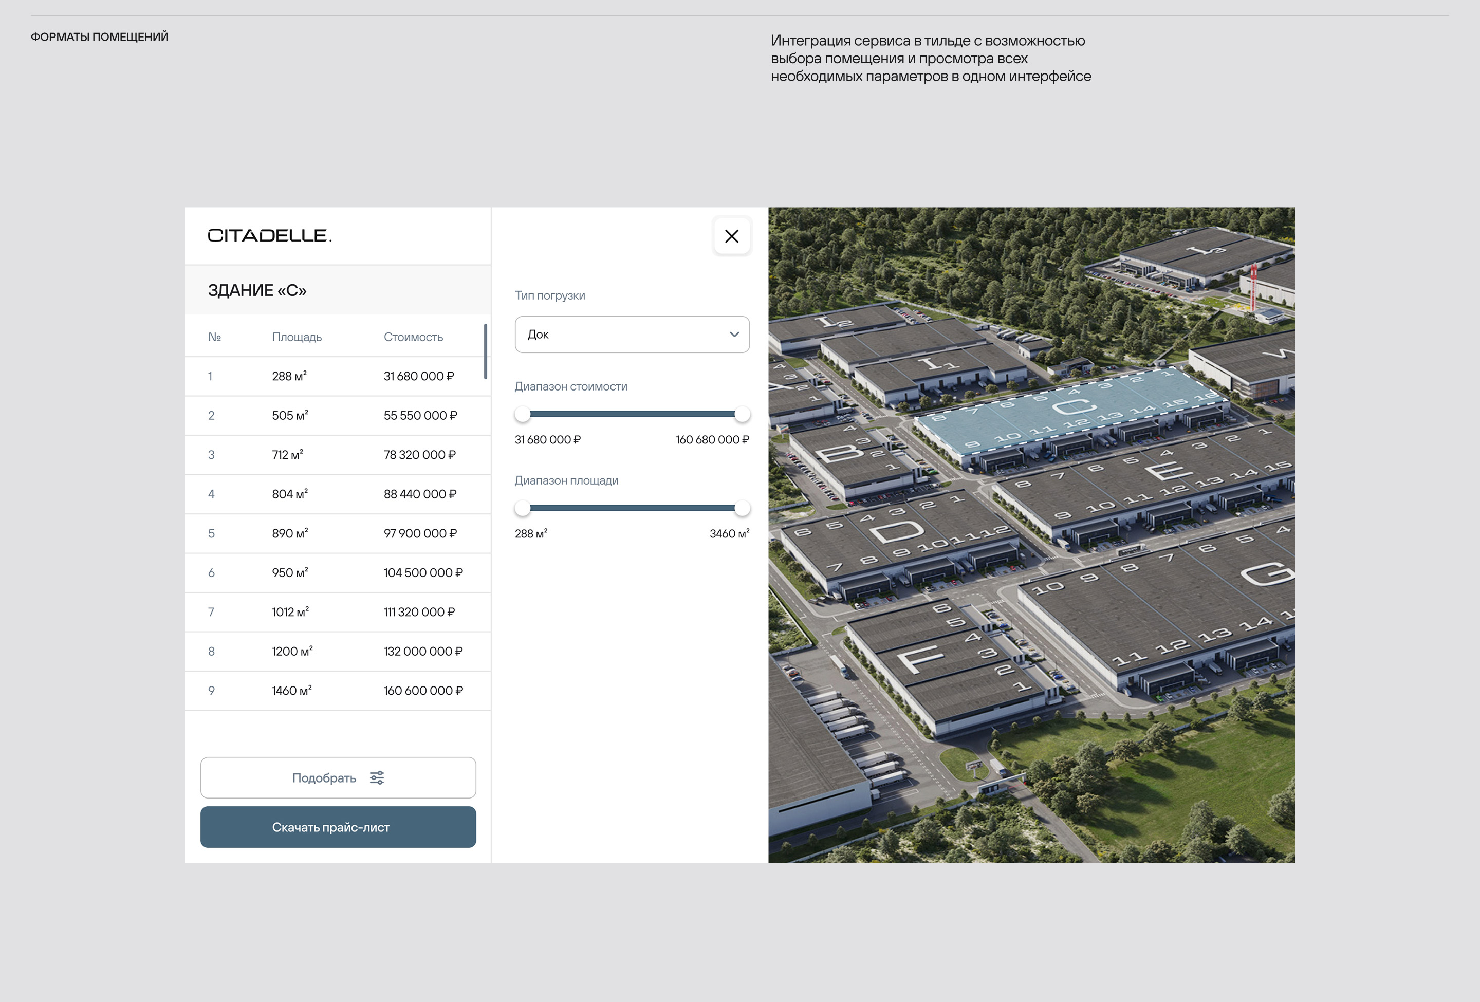Image resolution: width=1480 pixels, height=1002 pixels.
Task: Close the filter panel with X button
Action: pyautogui.click(x=731, y=236)
